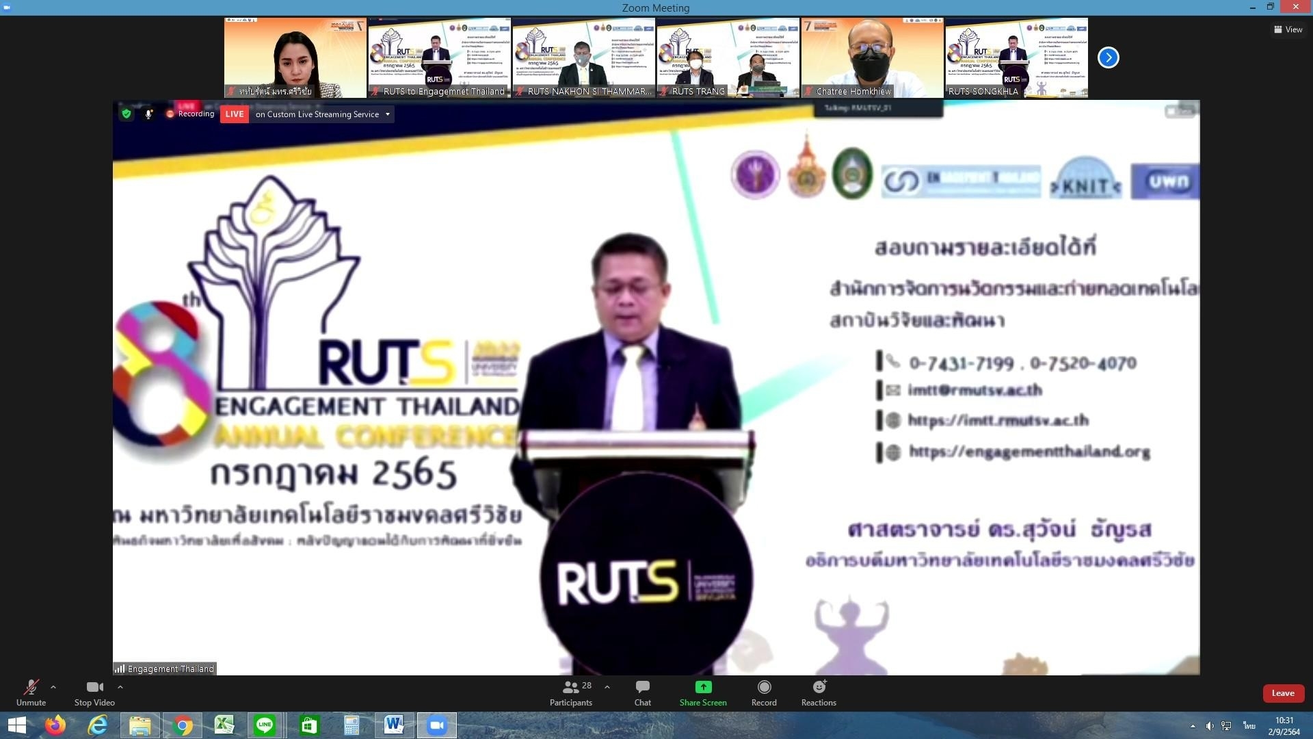The image size is (1313, 739).
Task: Open the Participants panel
Action: coord(571,692)
